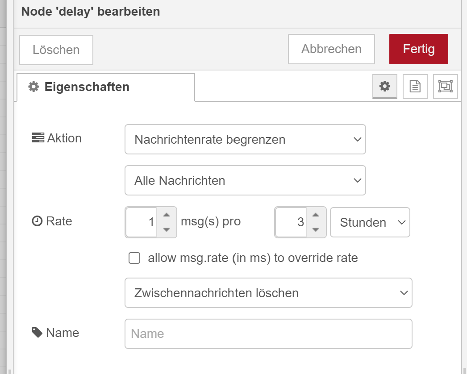467x374 pixels.
Task: Open the Stunden time unit dropdown
Action: coord(370,222)
